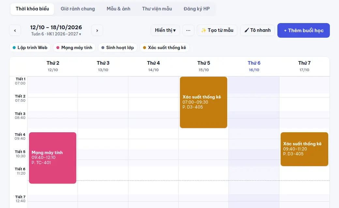The width and height of the screenshot is (339, 208).
Task: Switch to Mẫu & ảnh tab
Action: (x=118, y=9)
